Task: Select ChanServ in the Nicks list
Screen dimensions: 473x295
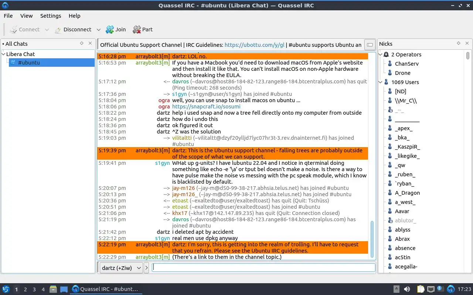Action: 406,64
